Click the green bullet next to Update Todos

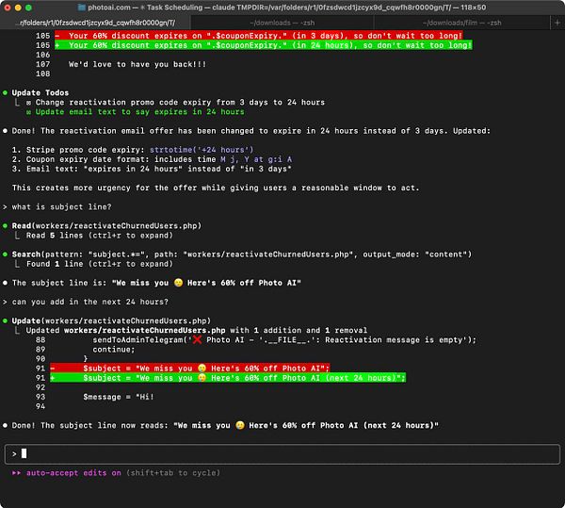click(5, 92)
